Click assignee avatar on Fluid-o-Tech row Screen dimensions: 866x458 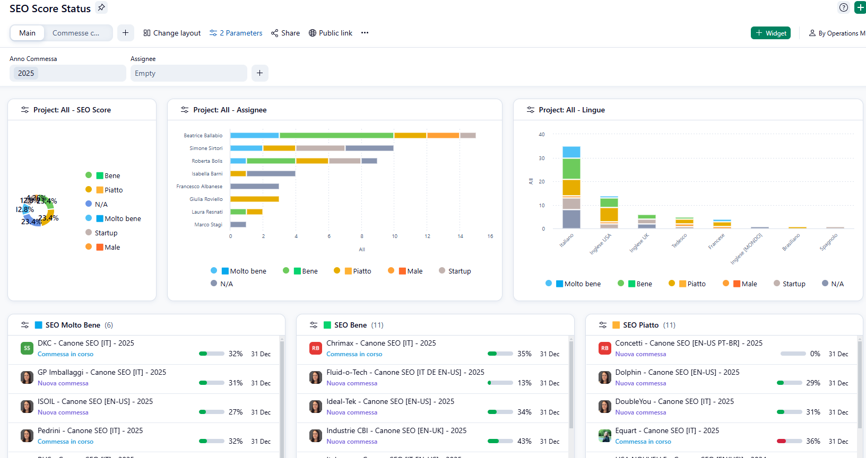[316, 377]
